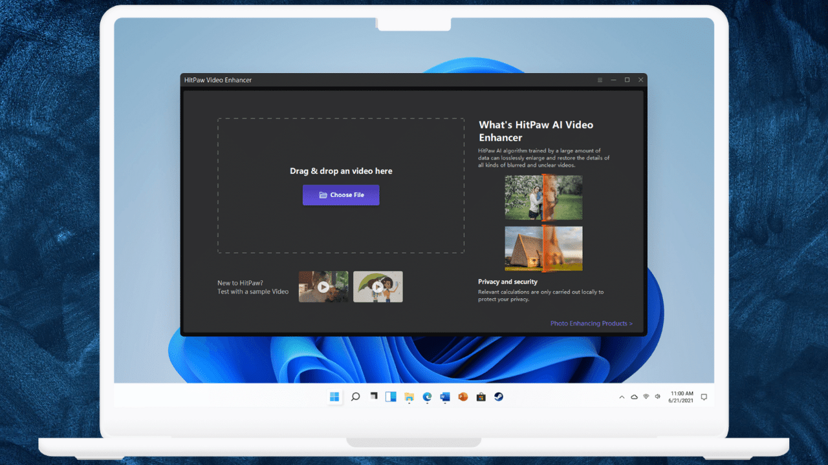Play the cartoon sample video thumbnail
The height and width of the screenshot is (465, 828).
[x=378, y=287]
